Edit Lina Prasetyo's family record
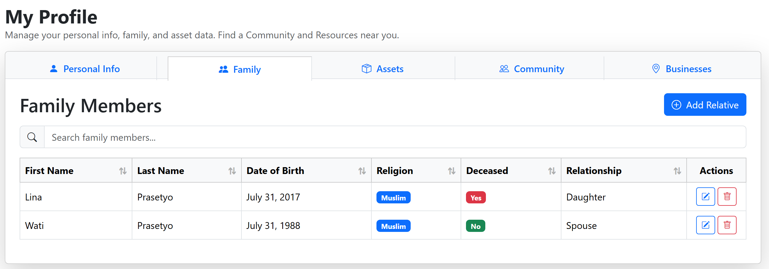The image size is (769, 269). pos(705,197)
